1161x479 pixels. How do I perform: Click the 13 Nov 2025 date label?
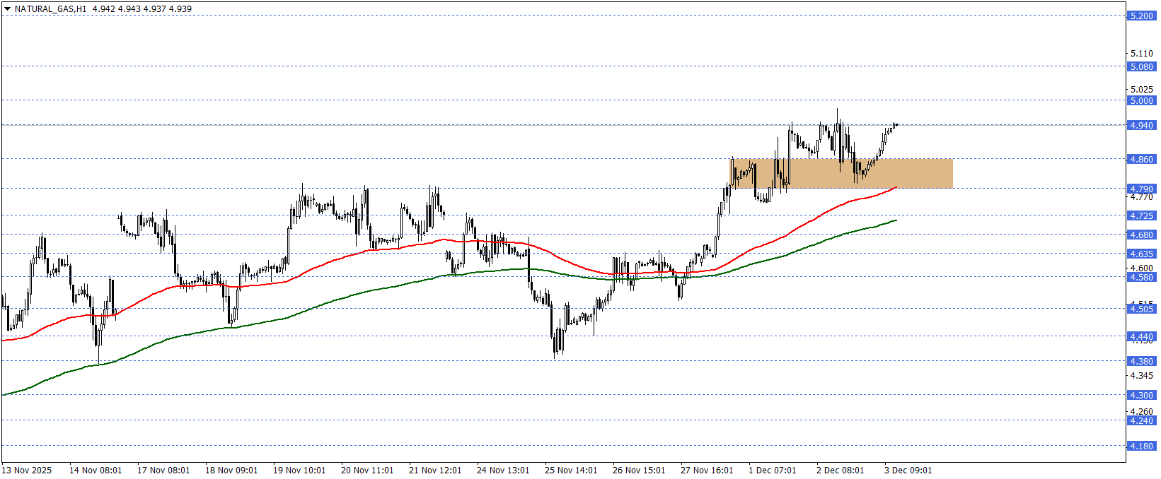[x=27, y=471]
